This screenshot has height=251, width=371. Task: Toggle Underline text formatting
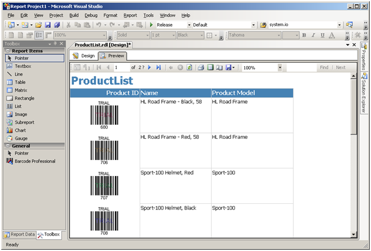(322, 35)
